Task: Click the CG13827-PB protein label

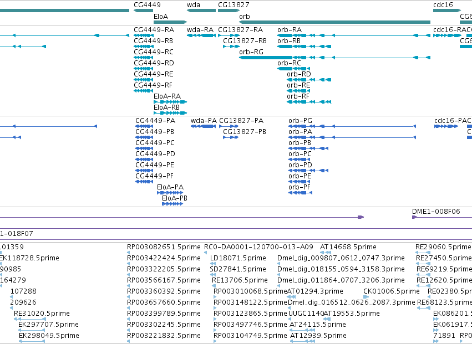Action: (245, 132)
